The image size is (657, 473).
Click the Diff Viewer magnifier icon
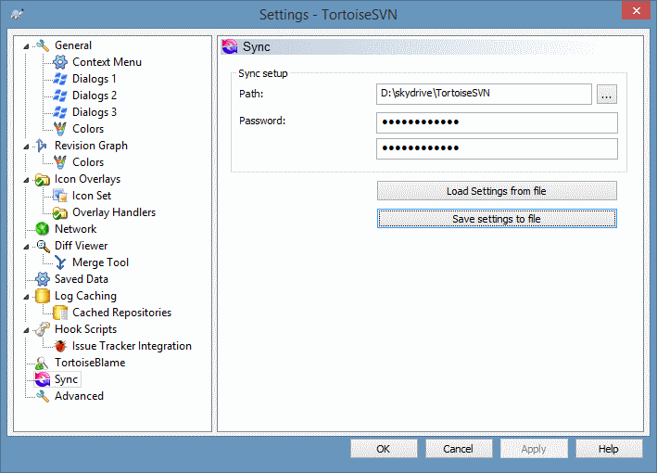[x=43, y=246]
